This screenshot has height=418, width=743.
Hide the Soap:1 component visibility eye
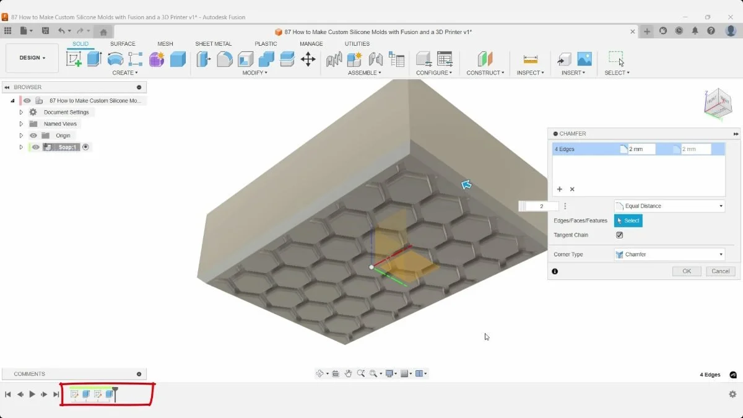(x=36, y=147)
